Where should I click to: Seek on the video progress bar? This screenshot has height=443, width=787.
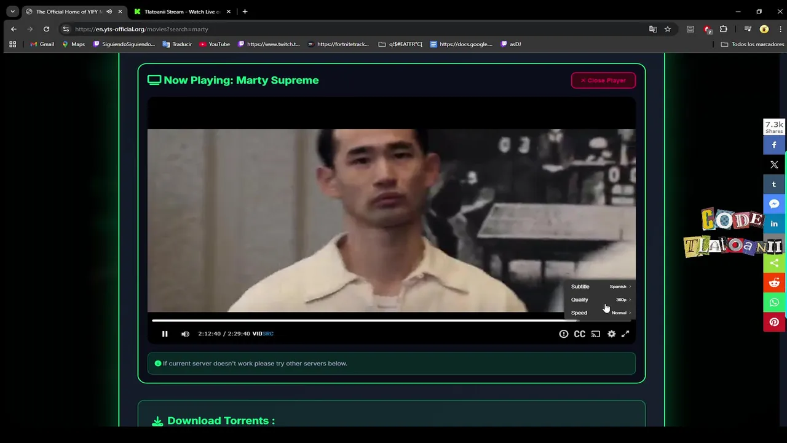[391, 321]
